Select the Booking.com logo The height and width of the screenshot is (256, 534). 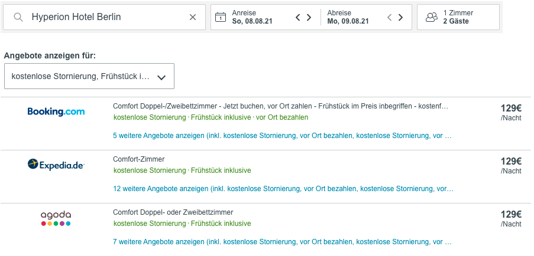tap(56, 111)
